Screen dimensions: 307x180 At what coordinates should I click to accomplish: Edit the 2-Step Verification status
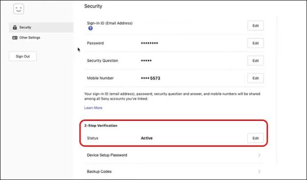pos(255,138)
